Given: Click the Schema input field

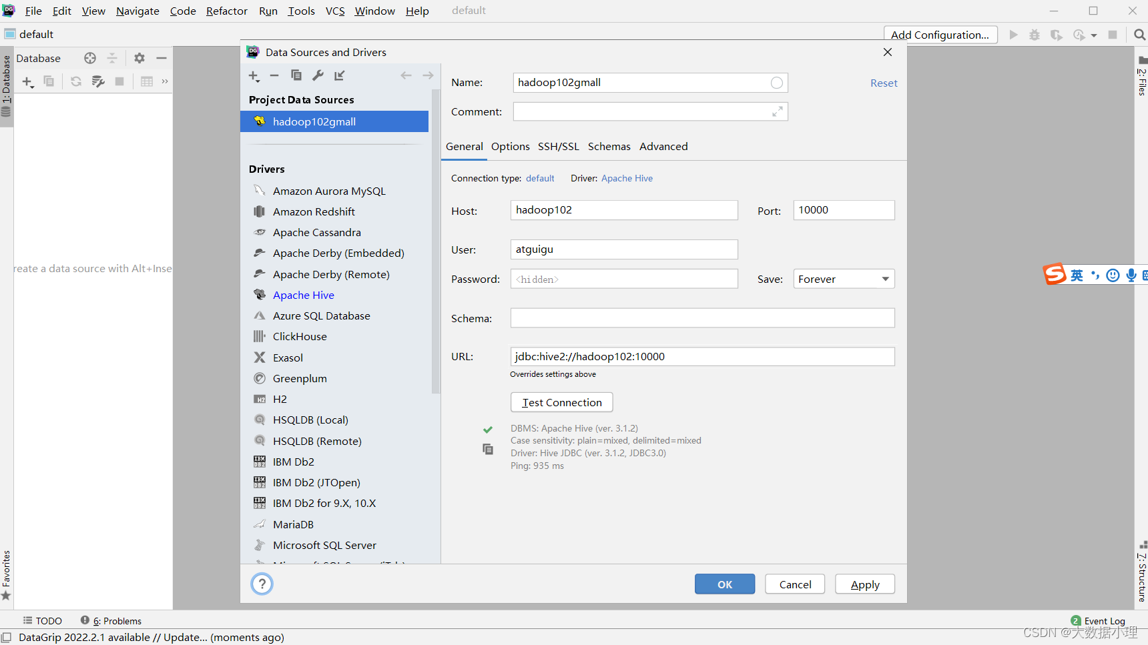Looking at the screenshot, I should click(x=702, y=318).
